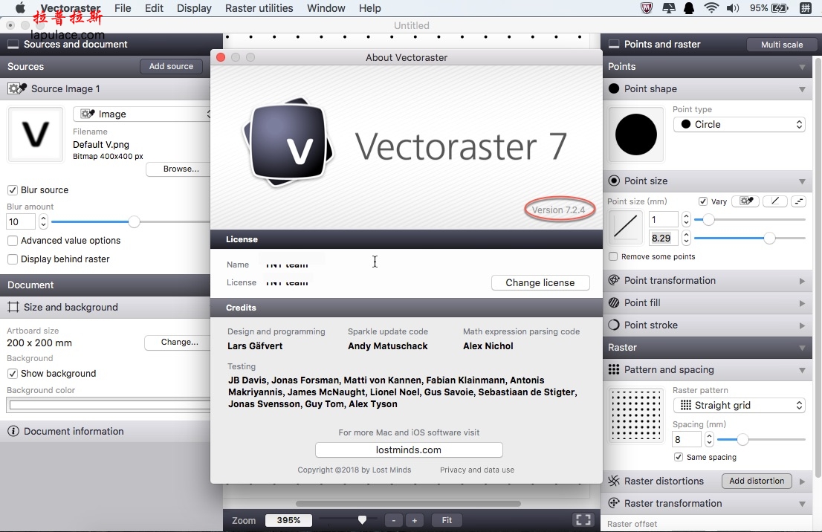
Task: Uncheck the Same spacing checkbox
Action: (x=679, y=457)
